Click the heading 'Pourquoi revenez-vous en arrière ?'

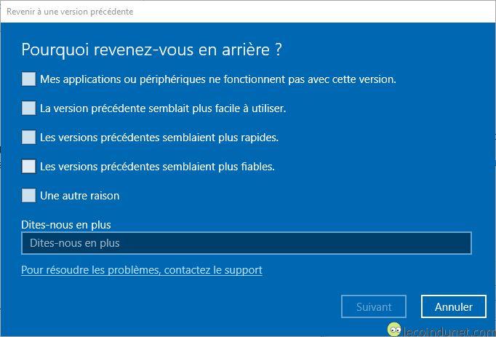point(151,49)
